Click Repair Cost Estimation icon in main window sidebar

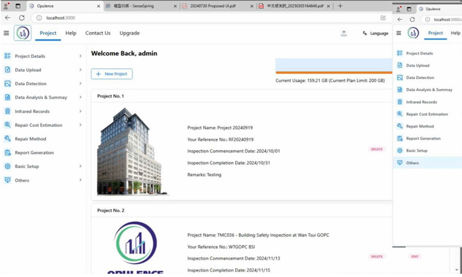pos(7,125)
